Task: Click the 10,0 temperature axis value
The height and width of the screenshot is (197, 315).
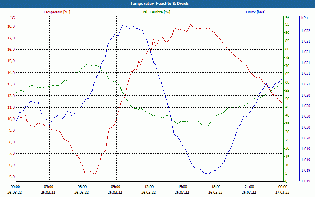Action: [11, 119]
